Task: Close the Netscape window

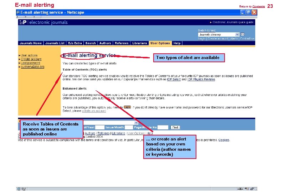Action: tap(254, 12)
